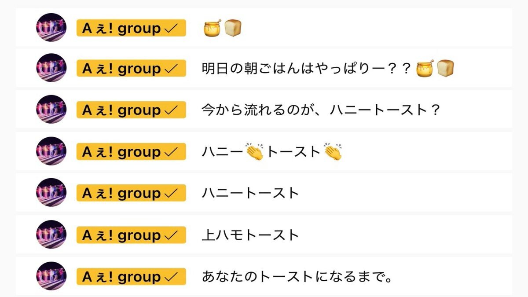Click the clapping emoji between ハニー and トースト
This screenshot has height=297, width=528.
coord(255,152)
